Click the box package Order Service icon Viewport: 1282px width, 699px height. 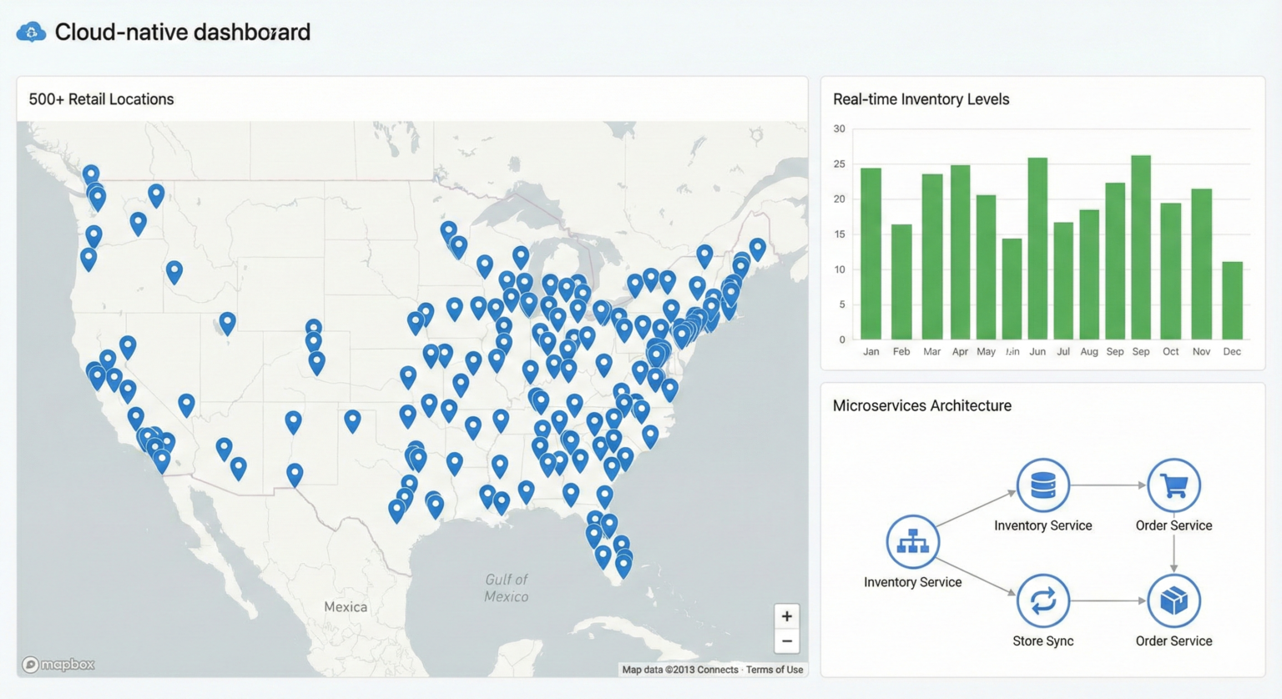(1173, 601)
